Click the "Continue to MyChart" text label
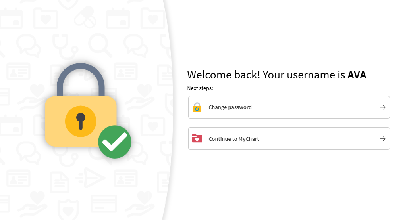The width and height of the screenshot is (407, 220). [234, 139]
